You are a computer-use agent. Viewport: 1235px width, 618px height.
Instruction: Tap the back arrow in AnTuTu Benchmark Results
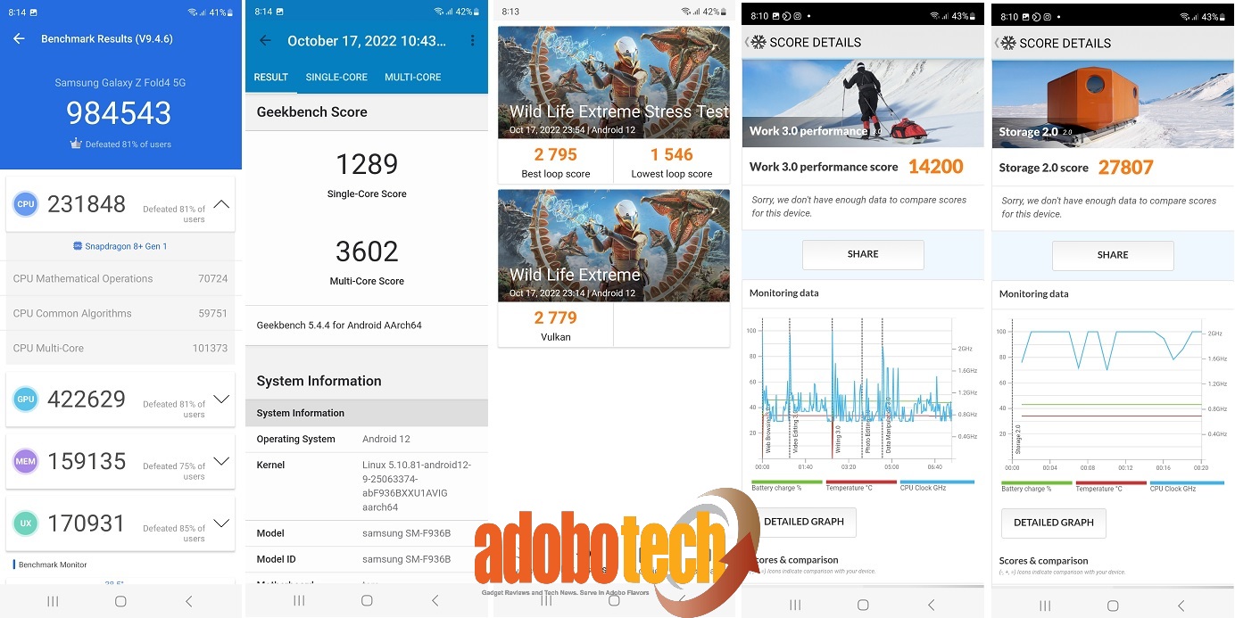pyautogui.click(x=19, y=39)
